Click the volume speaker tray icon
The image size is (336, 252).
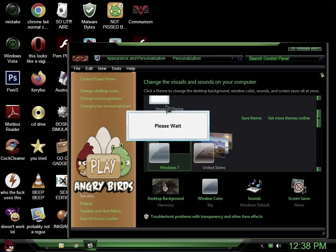[x=278, y=246]
